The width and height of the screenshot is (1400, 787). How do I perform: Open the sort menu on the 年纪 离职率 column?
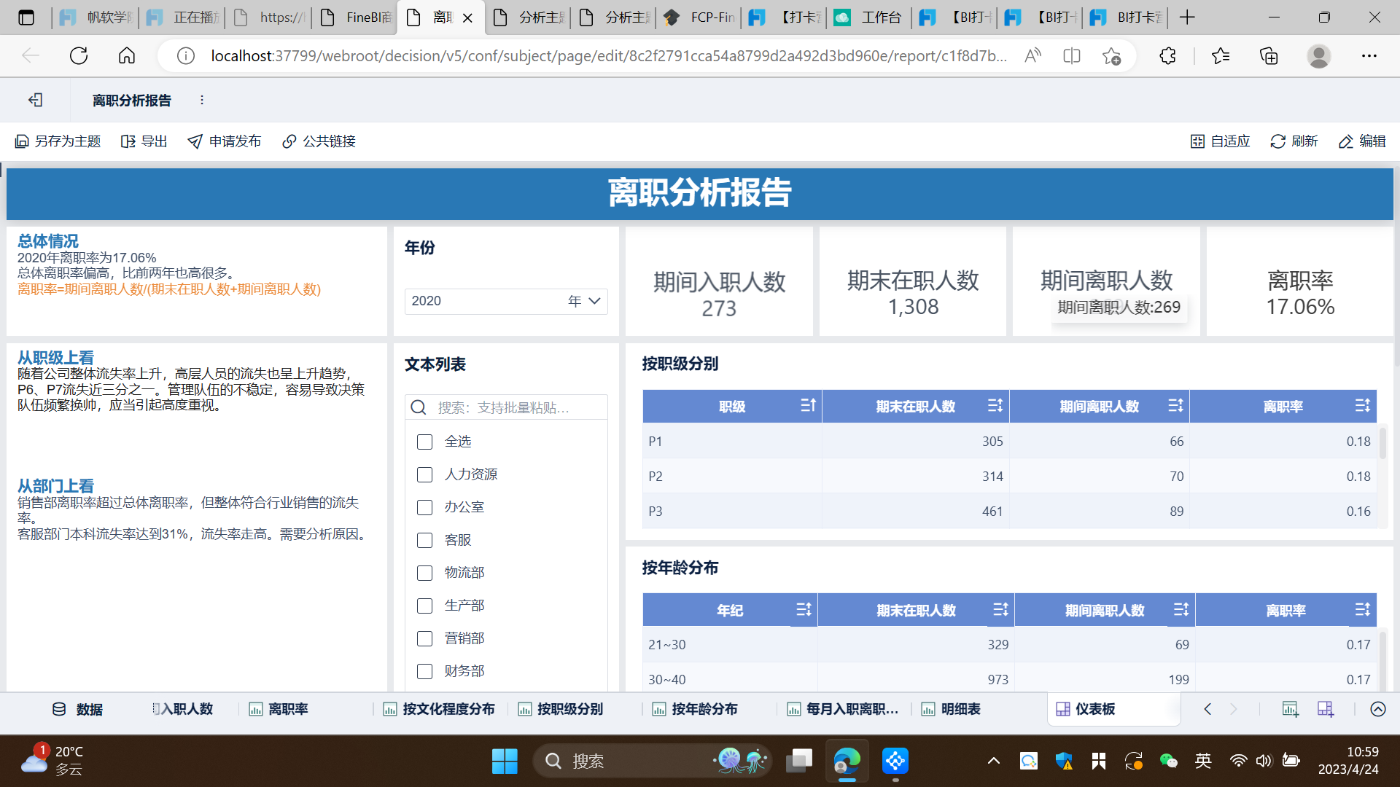pyautogui.click(x=1362, y=610)
